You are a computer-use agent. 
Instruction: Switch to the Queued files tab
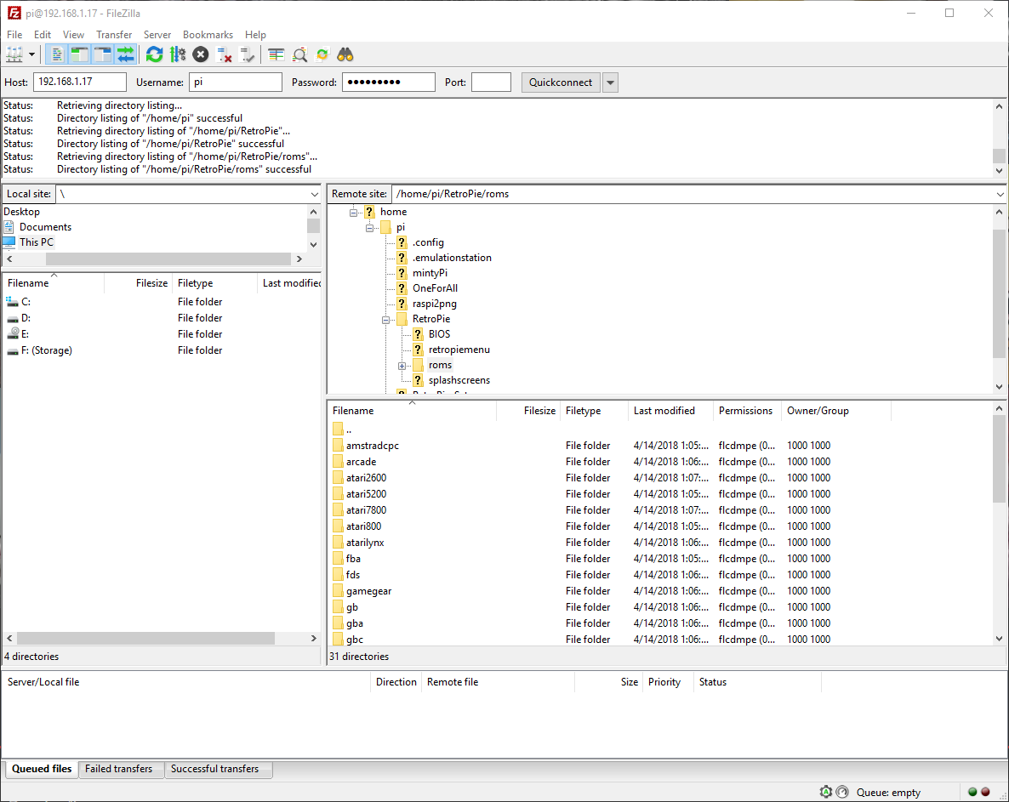42,769
